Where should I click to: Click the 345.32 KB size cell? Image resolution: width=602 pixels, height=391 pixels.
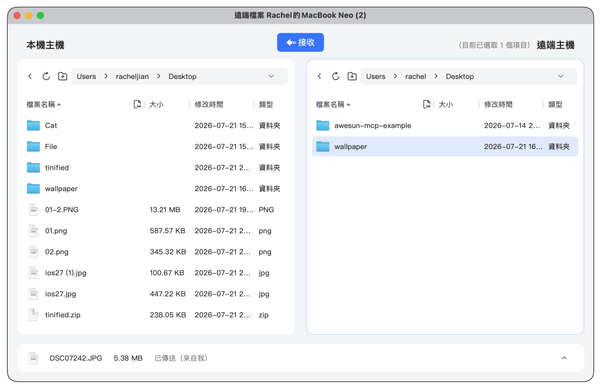pos(168,252)
